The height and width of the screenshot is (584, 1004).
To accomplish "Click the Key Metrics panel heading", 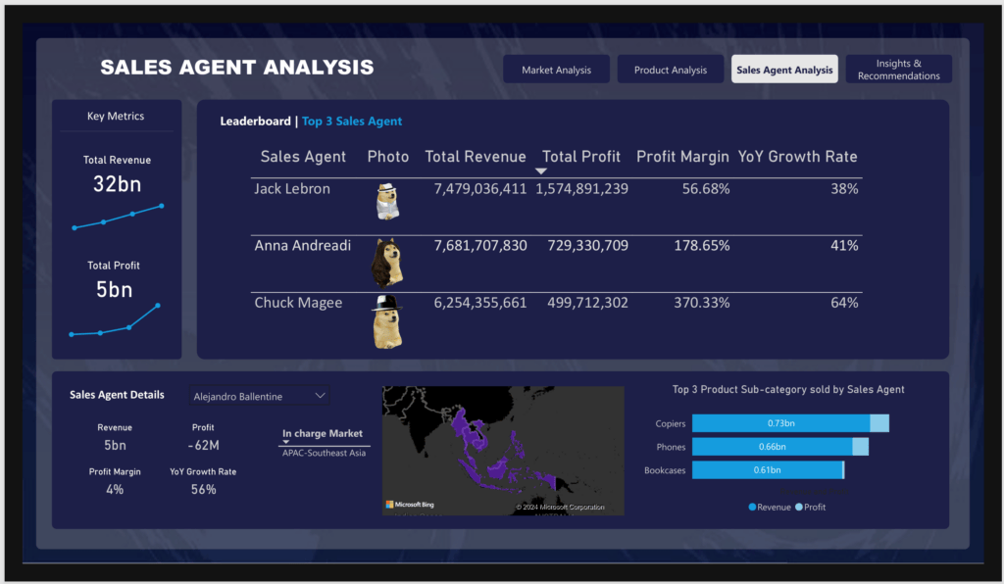I will coord(116,116).
